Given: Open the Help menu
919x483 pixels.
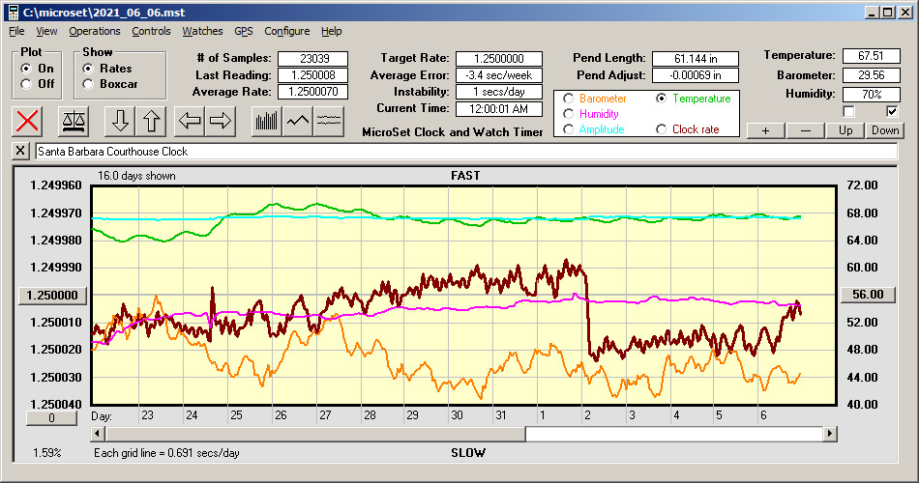Looking at the screenshot, I should pos(331,31).
